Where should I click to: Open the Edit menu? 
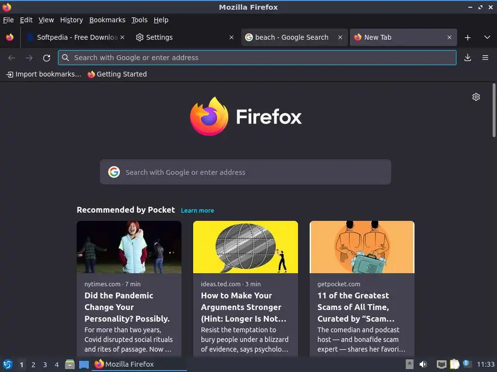[x=26, y=20]
